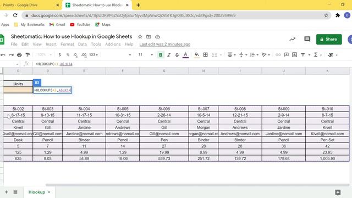Open the Input tools language dropdown

point(332,55)
